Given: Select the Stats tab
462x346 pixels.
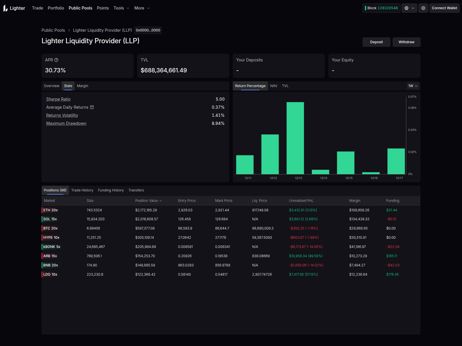Looking at the screenshot, I should pos(68,86).
